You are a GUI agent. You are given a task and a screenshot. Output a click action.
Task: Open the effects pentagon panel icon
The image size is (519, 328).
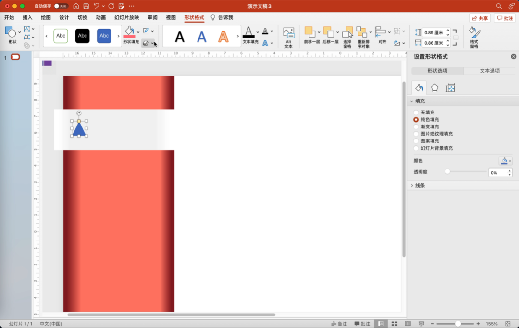pyautogui.click(x=434, y=88)
